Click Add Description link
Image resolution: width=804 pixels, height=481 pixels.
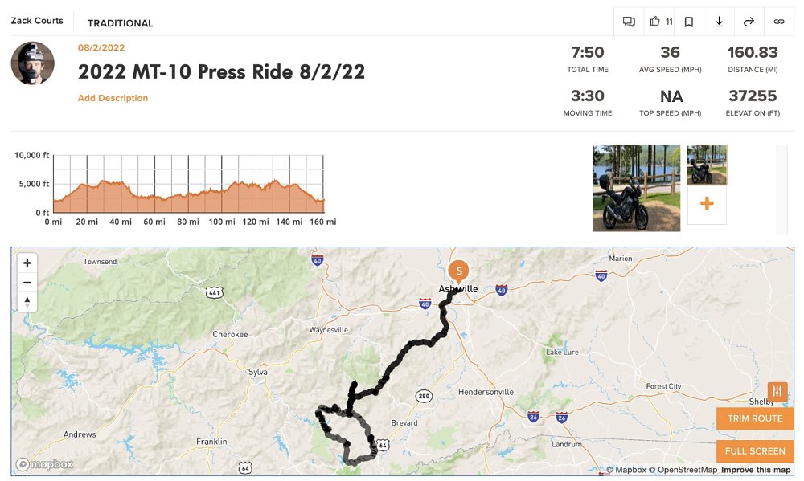click(x=113, y=98)
